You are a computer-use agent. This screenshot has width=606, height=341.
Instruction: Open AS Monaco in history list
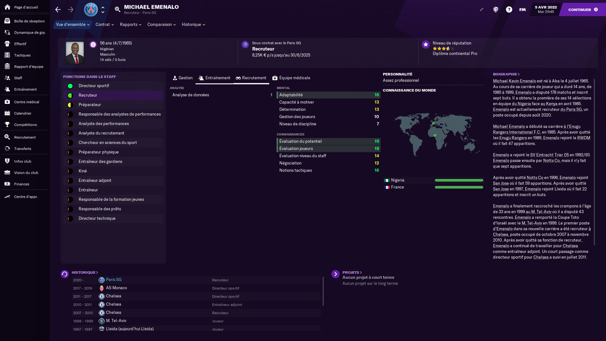(x=116, y=288)
